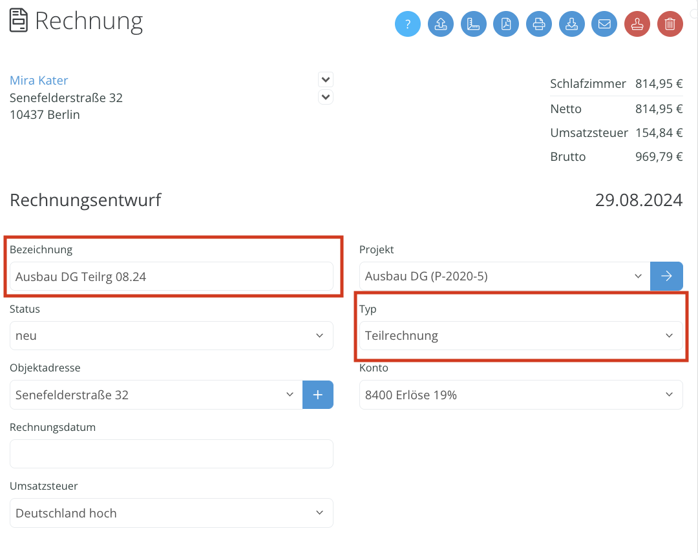Click the download tray icon
The height and width of the screenshot is (553, 698).
click(571, 24)
